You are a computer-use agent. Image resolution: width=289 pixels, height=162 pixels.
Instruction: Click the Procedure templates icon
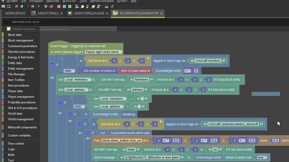pyautogui.click(x=9, y=29)
